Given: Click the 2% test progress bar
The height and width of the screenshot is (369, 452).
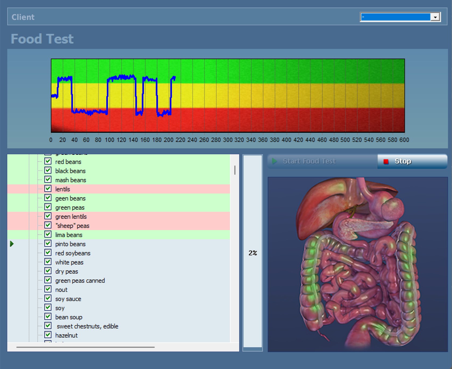Looking at the screenshot, I should (253, 253).
